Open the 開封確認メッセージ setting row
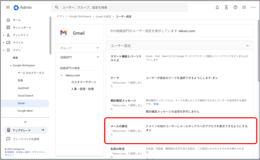Viewport: 260px width, 160px height. (179, 106)
